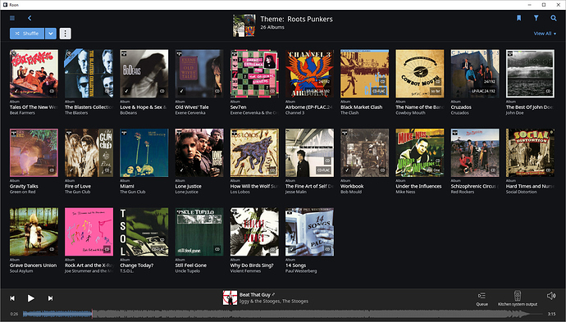This screenshot has width=566, height=322.
Task: Open How Will the Wolf Survive cover
Action: click(x=254, y=152)
